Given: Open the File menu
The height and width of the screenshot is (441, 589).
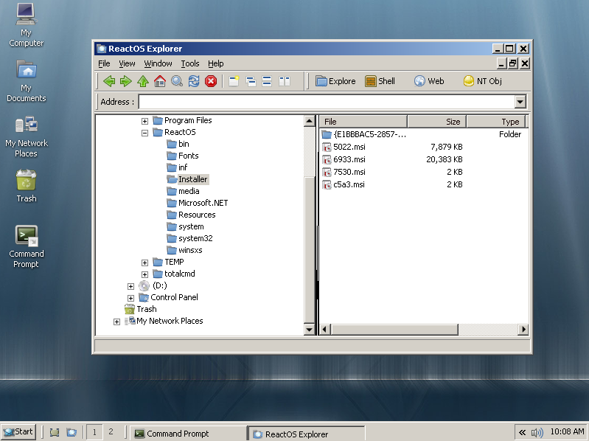Looking at the screenshot, I should pos(104,63).
